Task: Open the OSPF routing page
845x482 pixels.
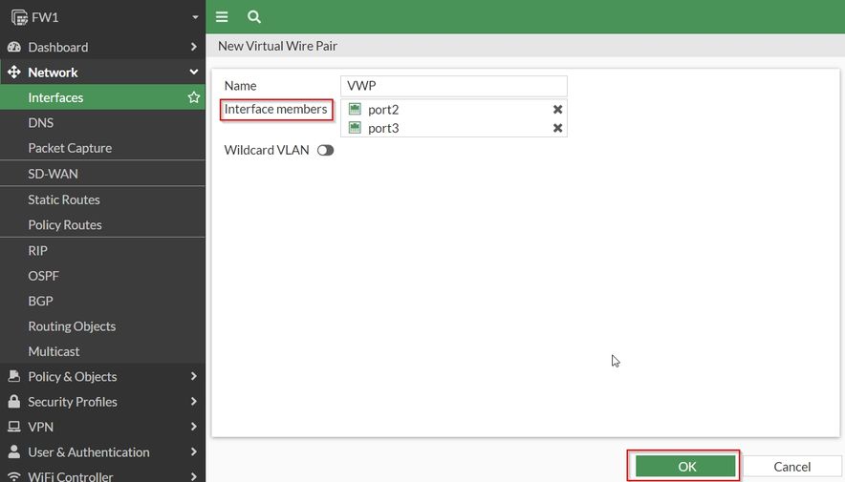Action: coord(102,276)
